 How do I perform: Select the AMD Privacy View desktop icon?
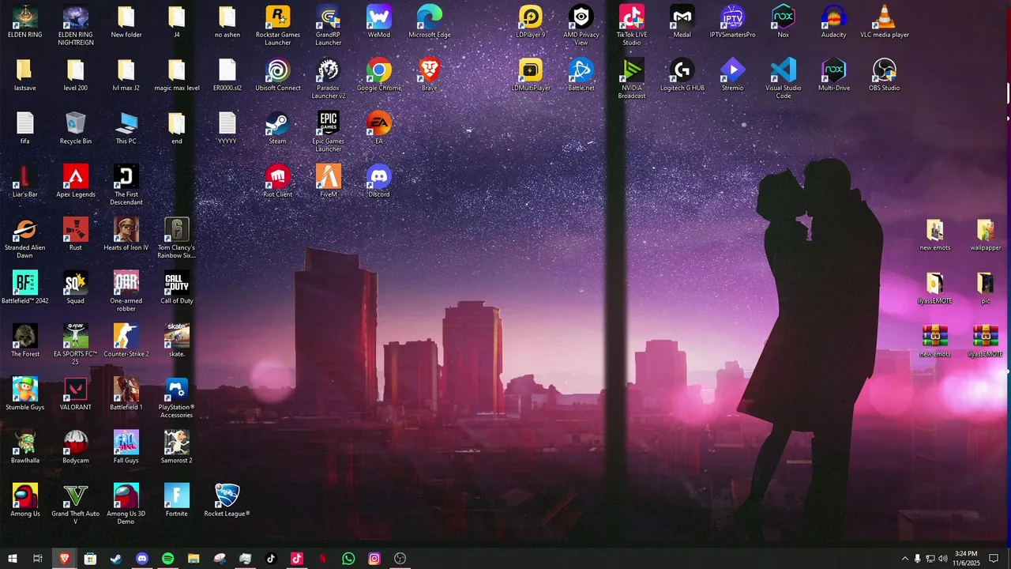tap(581, 24)
